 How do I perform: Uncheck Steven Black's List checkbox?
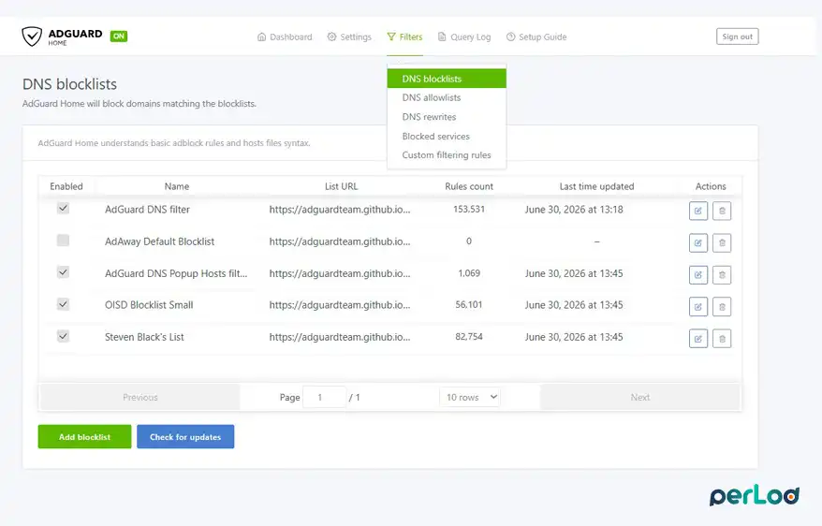pyautogui.click(x=63, y=336)
